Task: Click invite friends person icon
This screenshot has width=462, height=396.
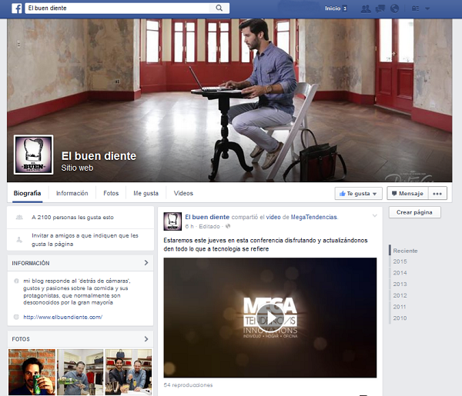Action: click(x=19, y=239)
